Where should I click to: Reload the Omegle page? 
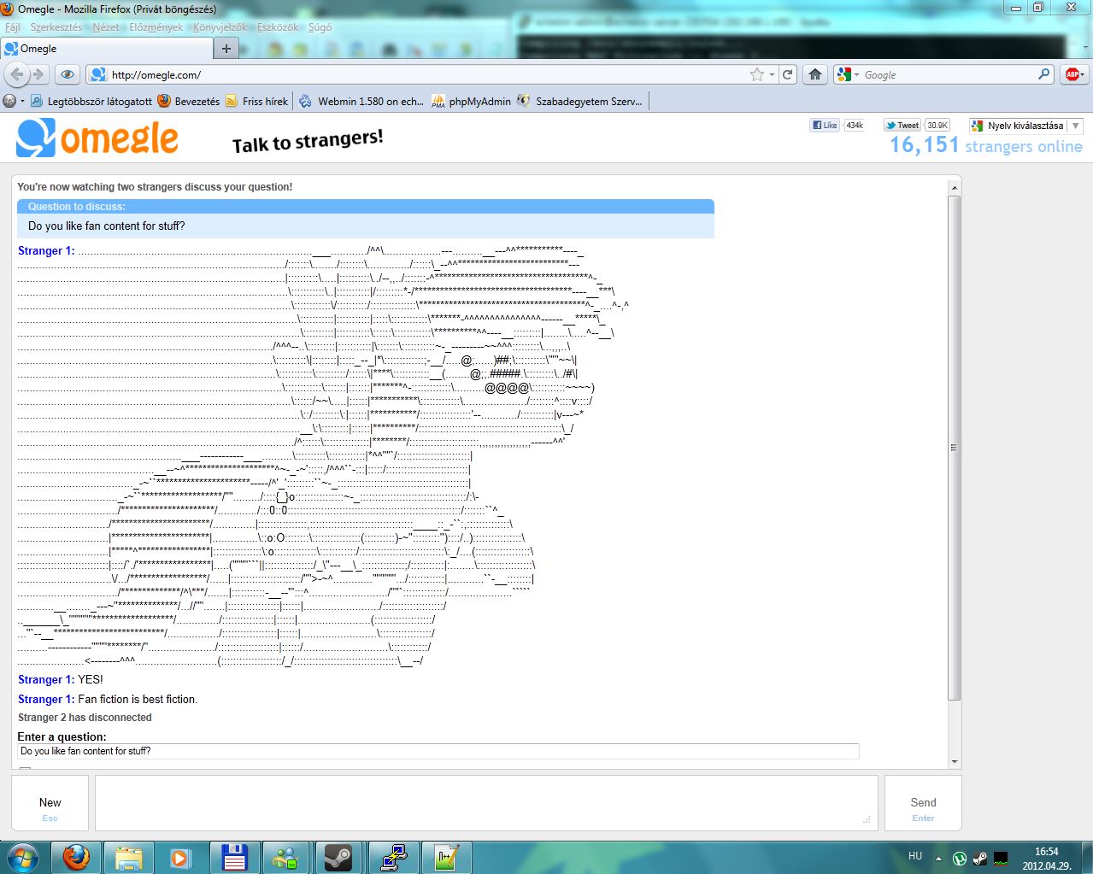tap(788, 74)
